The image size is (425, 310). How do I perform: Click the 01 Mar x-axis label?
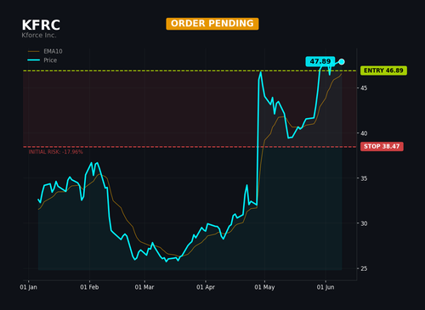(x=144, y=287)
